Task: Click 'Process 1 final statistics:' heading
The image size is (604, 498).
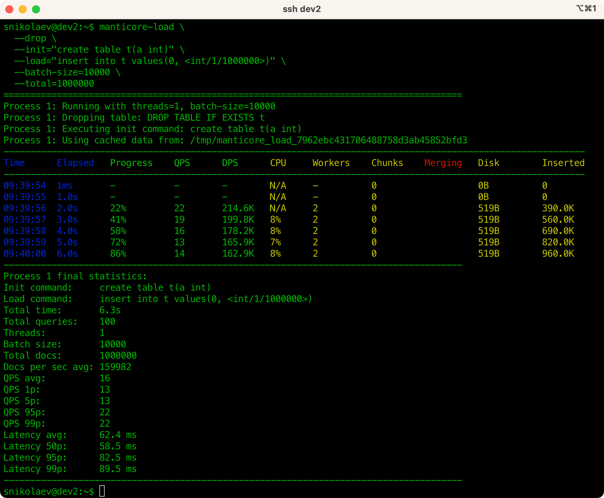Action: (75, 276)
